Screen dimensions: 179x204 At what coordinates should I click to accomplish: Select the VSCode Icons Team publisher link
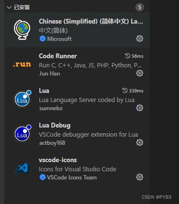72,178
